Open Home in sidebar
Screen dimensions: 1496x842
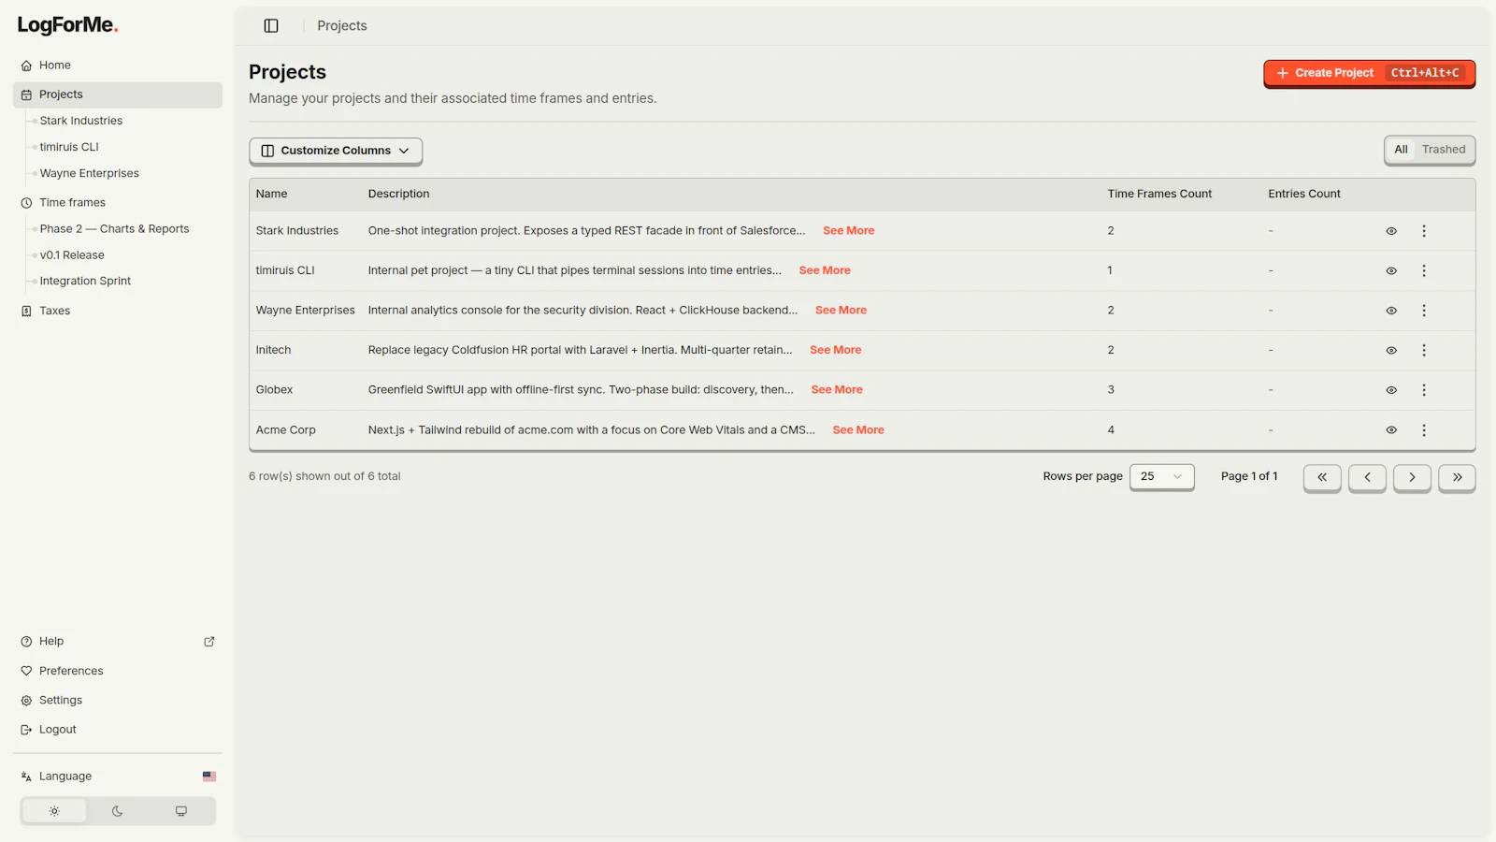118,65
